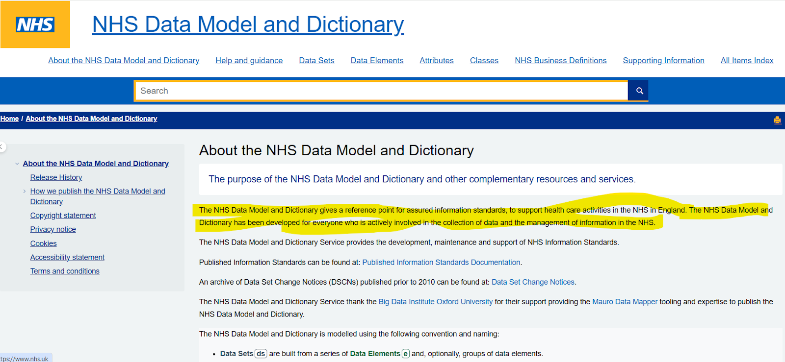Click the page heading About the NHS Data Model
This screenshot has width=785, height=362.
[x=337, y=150]
